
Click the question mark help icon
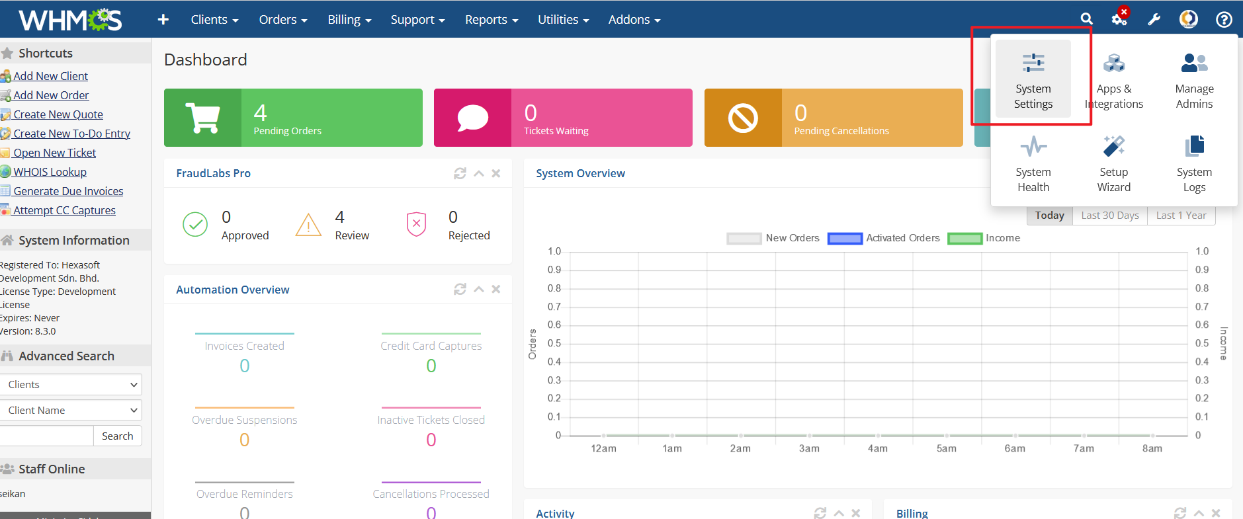pos(1224,20)
